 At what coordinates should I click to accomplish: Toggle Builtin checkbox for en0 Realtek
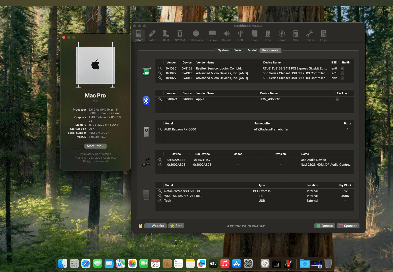point(342,69)
